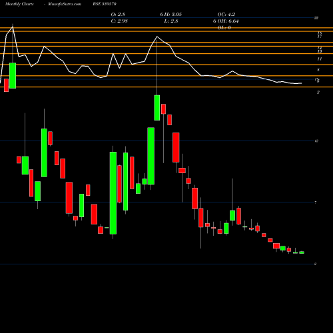The image size is (333, 333).
Task: Click the '7' price axis label
Action: point(316,202)
